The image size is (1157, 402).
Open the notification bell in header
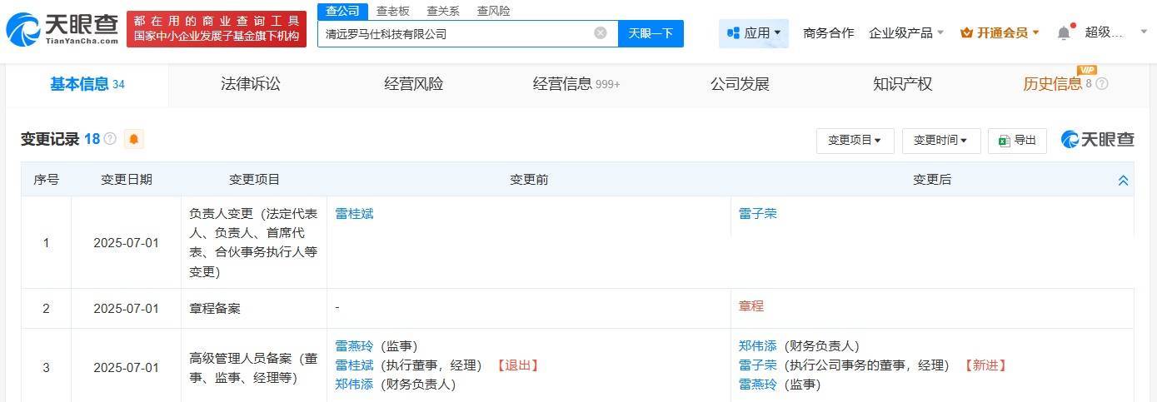pos(1064,33)
